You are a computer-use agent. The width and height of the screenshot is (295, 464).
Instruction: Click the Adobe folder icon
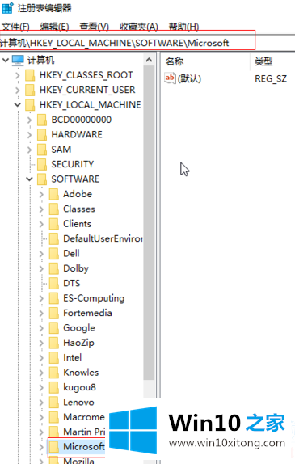54,194
